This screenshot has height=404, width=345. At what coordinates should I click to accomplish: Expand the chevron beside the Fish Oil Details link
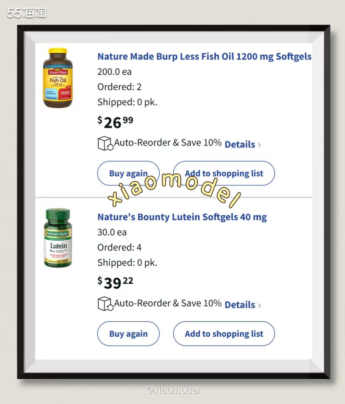coord(259,145)
